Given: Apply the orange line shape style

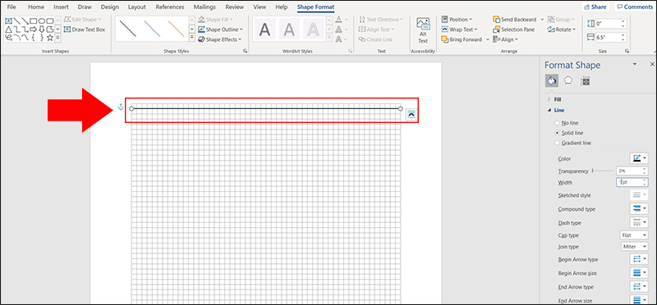Looking at the screenshot, I should [177, 29].
